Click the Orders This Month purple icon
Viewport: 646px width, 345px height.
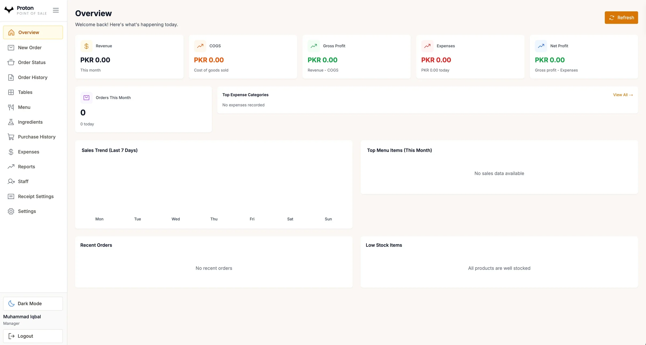pyautogui.click(x=86, y=98)
